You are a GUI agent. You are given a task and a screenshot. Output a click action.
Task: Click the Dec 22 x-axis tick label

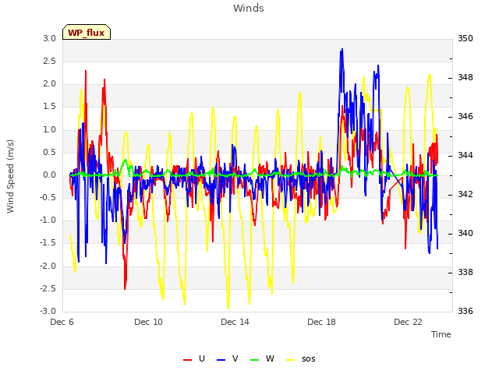click(408, 322)
